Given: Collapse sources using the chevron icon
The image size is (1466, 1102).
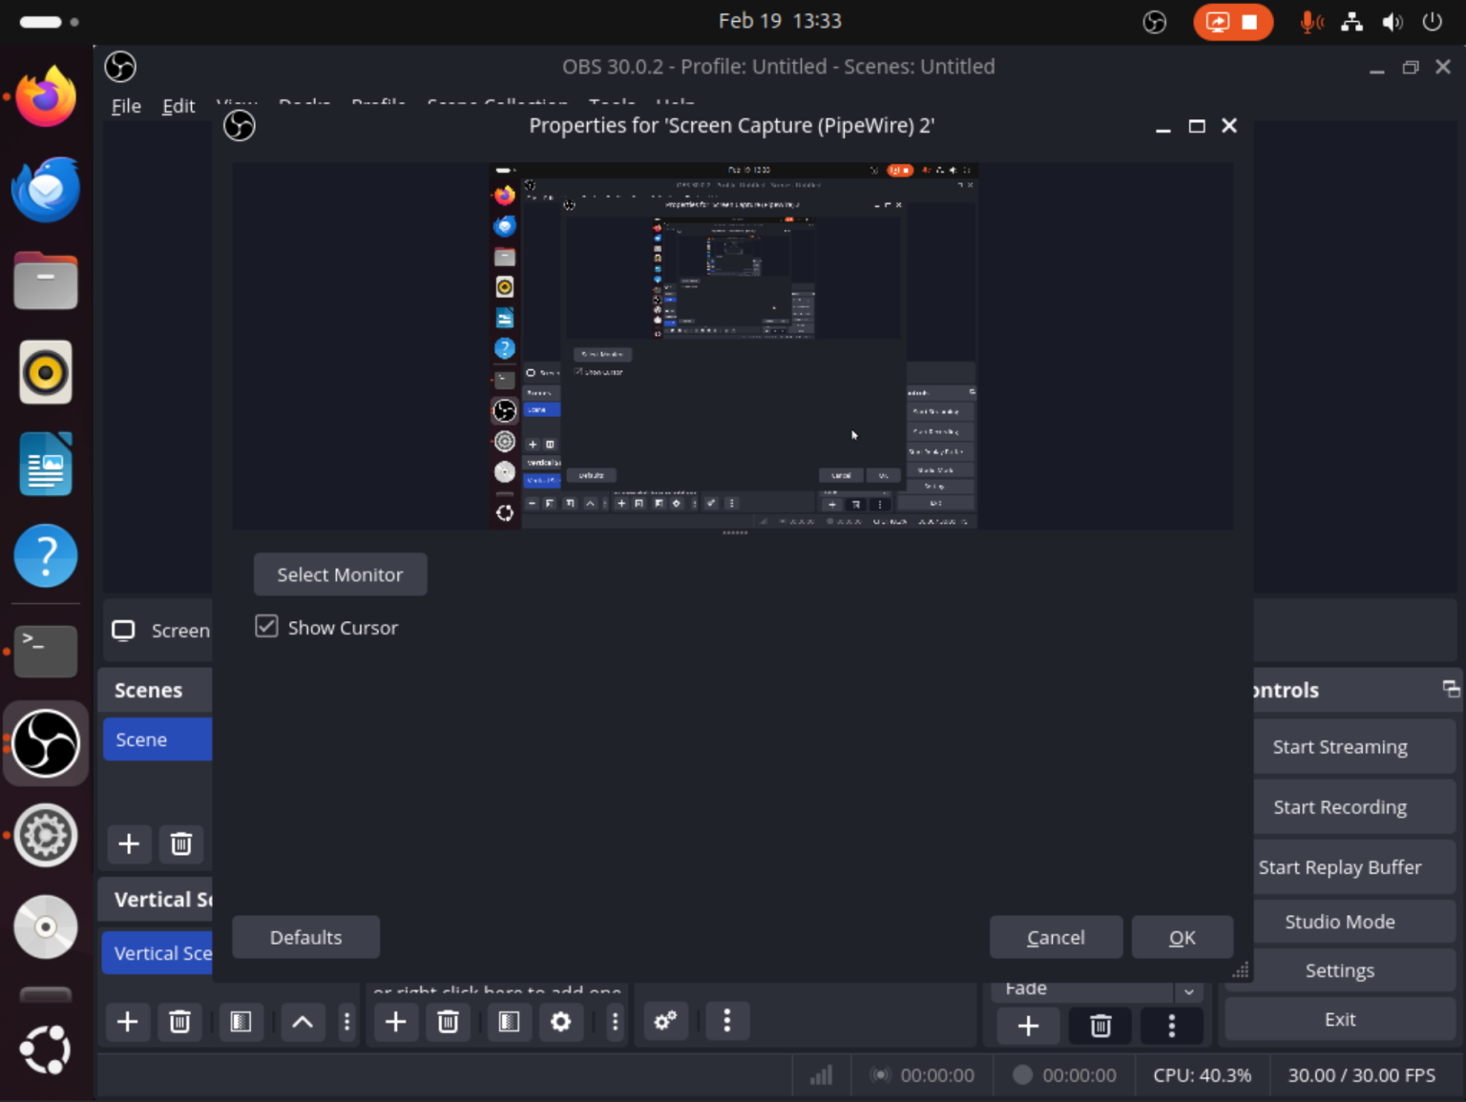Looking at the screenshot, I should point(303,1021).
